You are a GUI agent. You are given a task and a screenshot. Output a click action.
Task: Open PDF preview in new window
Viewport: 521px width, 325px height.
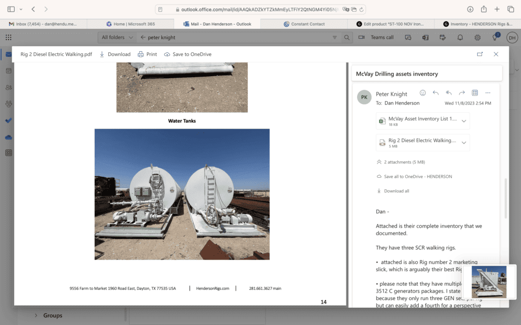479,54
